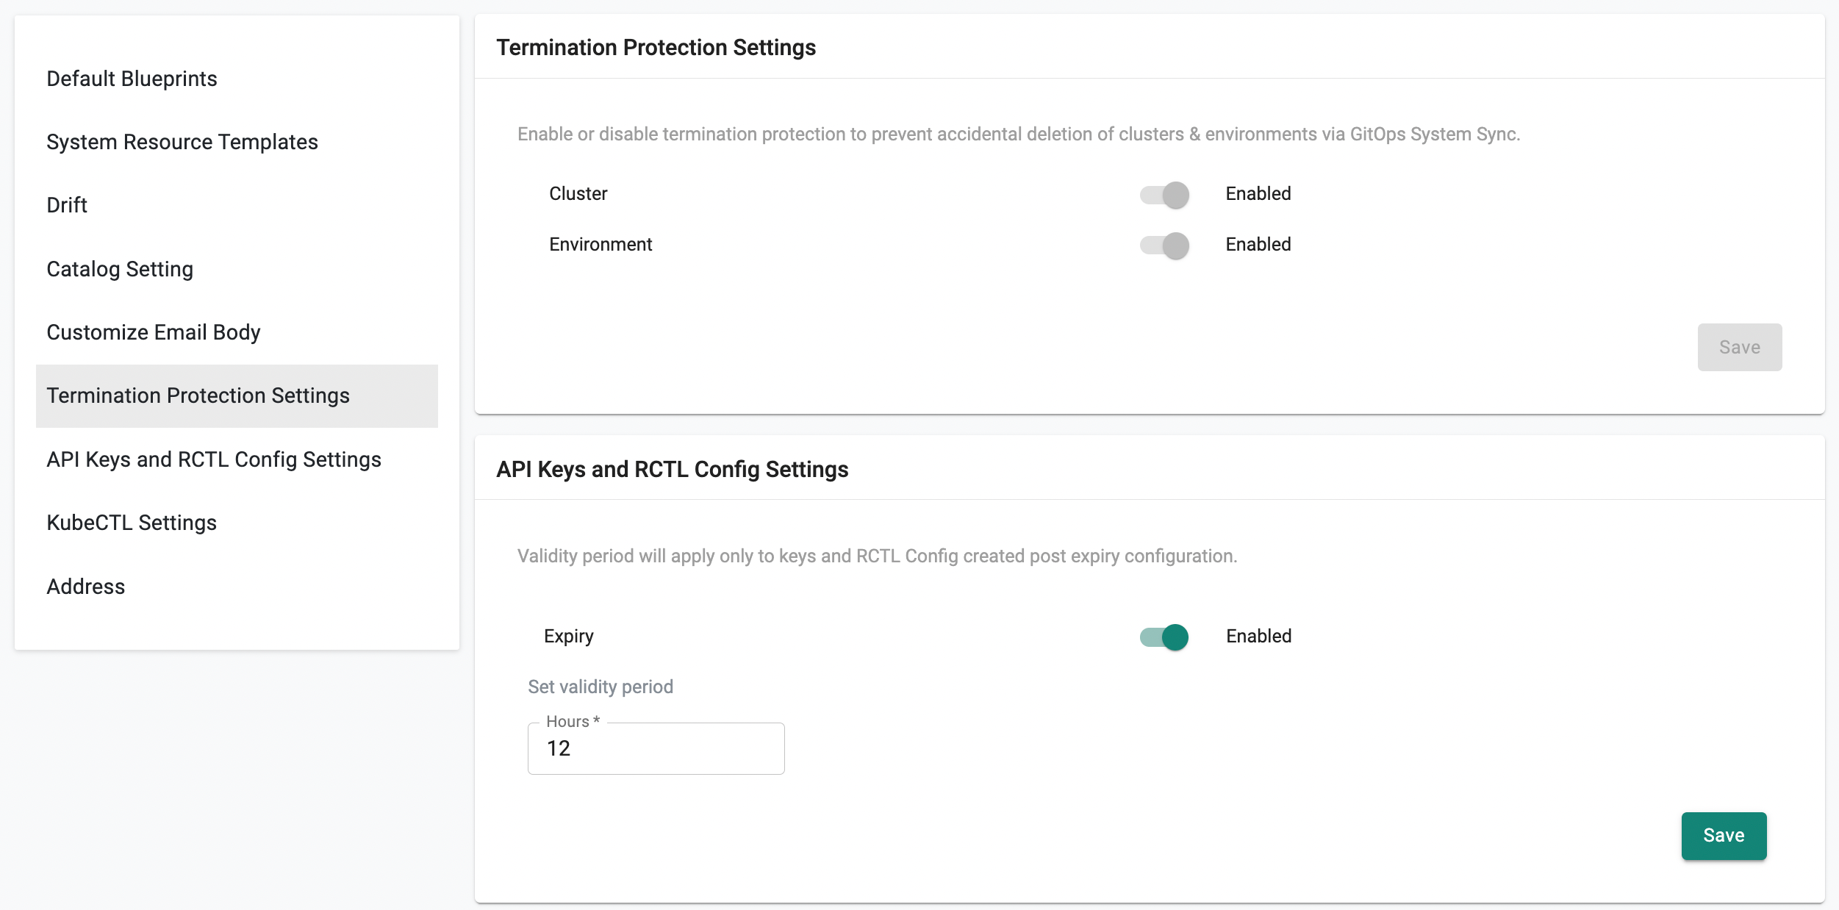The width and height of the screenshot is (1839, 910).
Task: Select the Drift sidebar item
Action: [x=67, y=205]
